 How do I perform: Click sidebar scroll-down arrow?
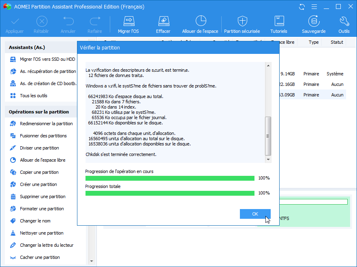click(x=92, y=261)
